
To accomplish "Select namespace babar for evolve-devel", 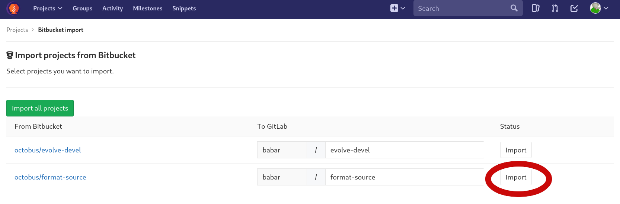I will (x=282, y=150).
